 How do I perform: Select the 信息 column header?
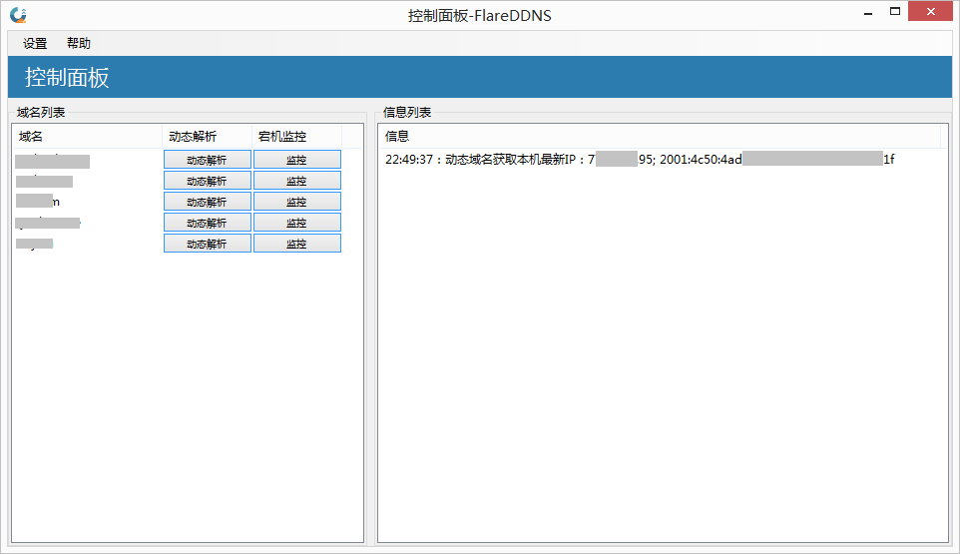[x=660, y=137]
